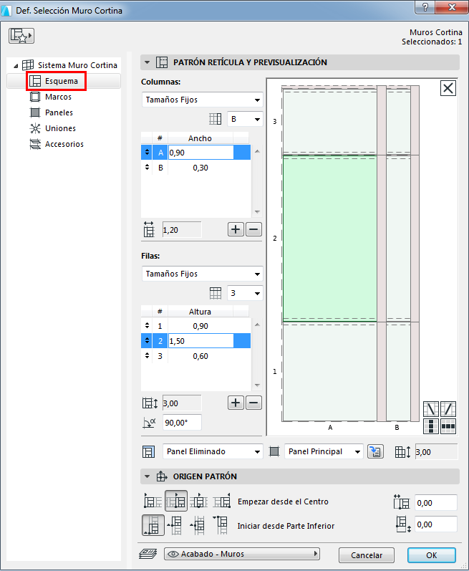Collapse the Origen Patrón panel
The image size is (469, 571).
click(147, 476)
